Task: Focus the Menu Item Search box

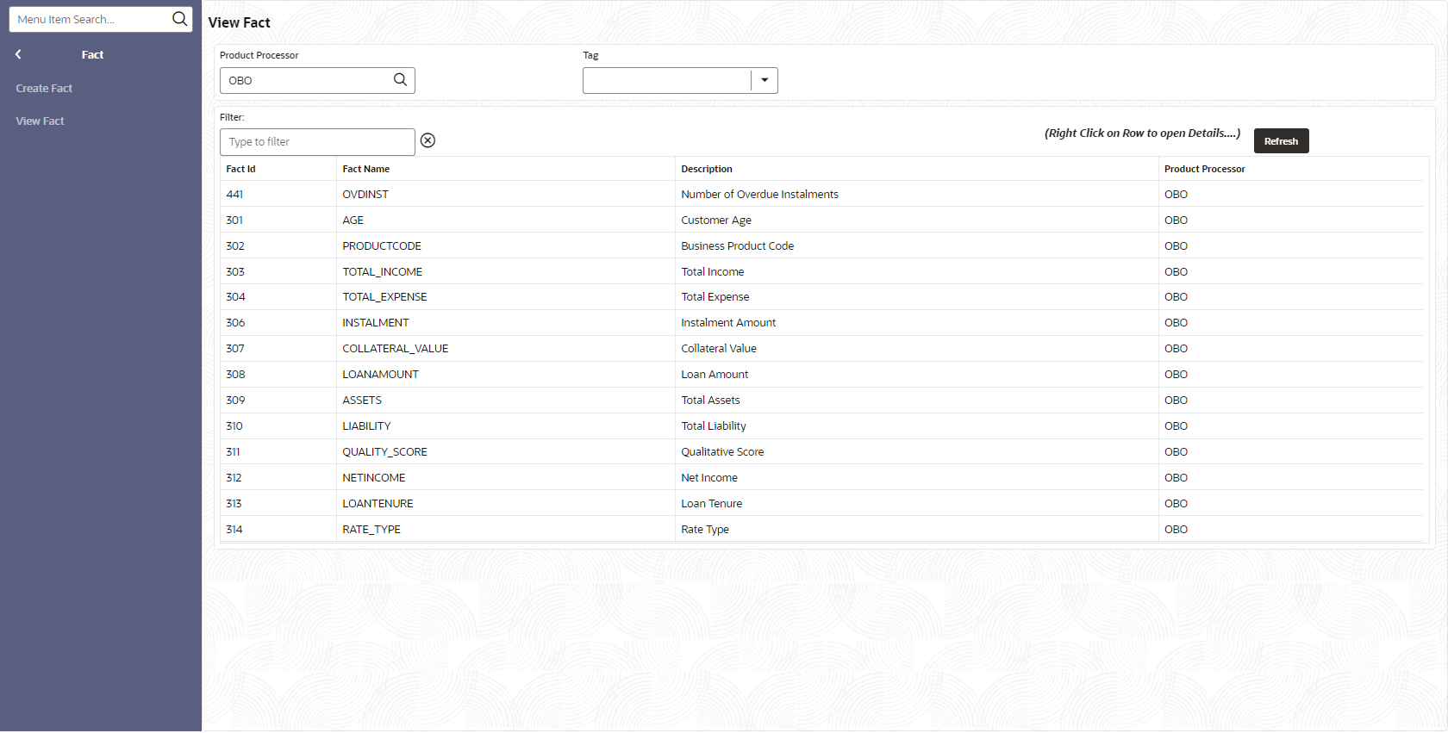Action: 90,19
